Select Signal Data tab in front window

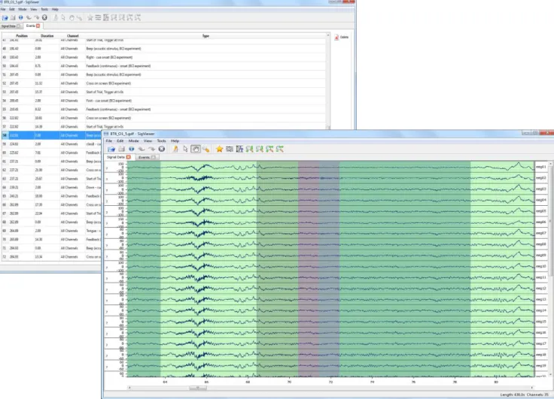click(119, 157)
